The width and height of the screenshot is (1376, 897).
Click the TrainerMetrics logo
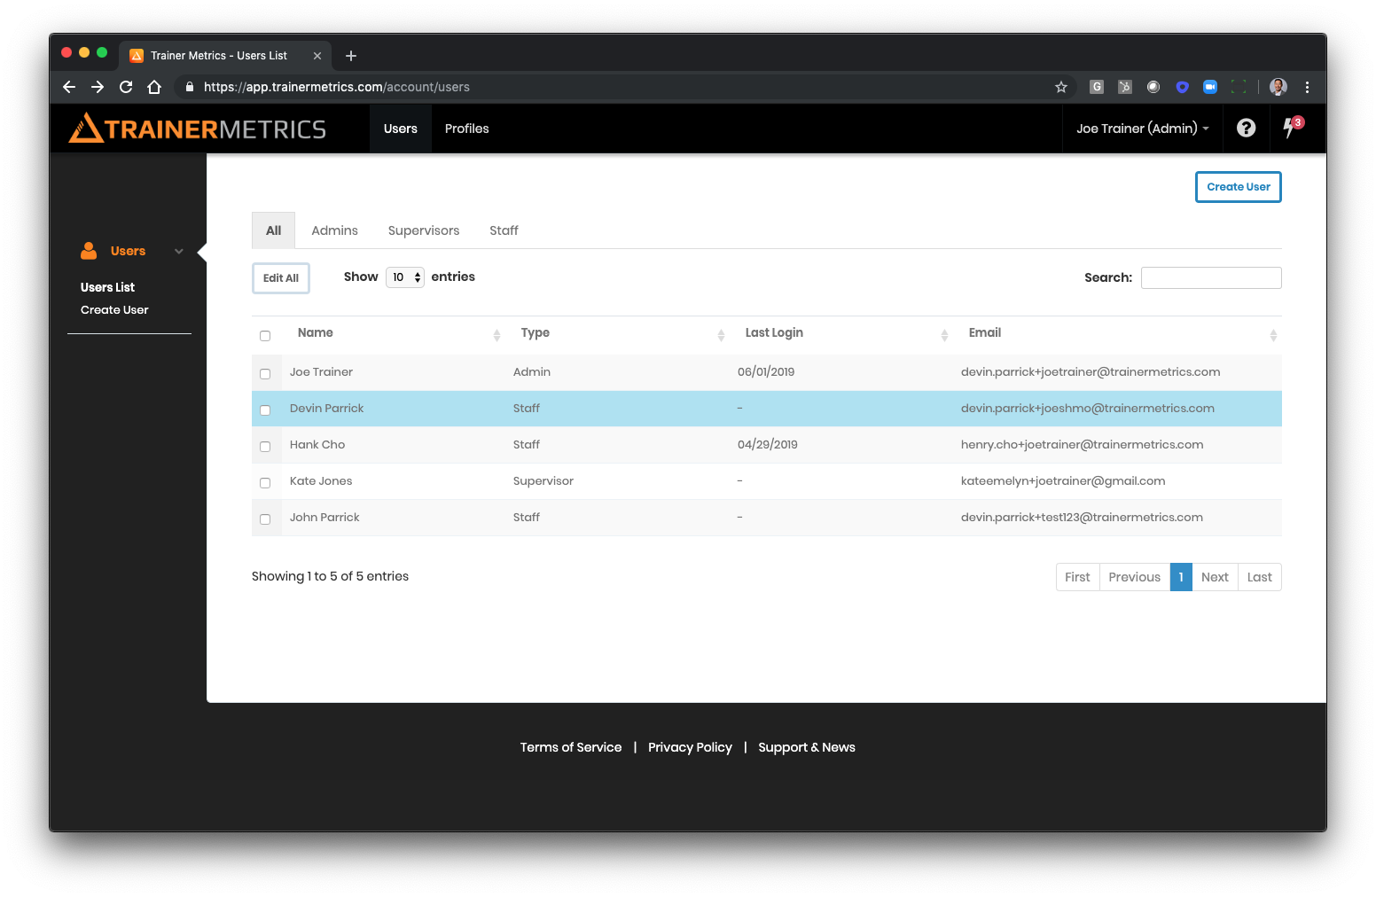click(x=198, y=129)
